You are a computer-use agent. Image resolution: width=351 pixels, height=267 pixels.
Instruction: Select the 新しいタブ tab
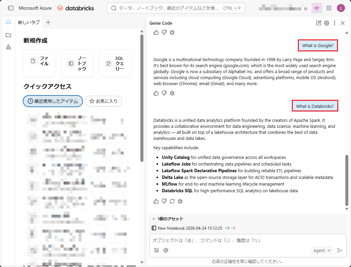(29, 22)
